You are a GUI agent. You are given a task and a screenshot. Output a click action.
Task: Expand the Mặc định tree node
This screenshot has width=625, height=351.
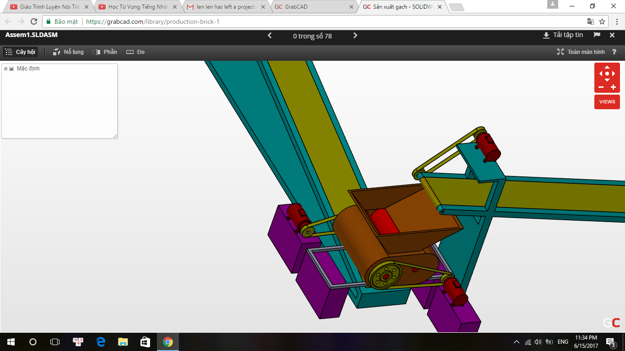[x=5, y=69]
